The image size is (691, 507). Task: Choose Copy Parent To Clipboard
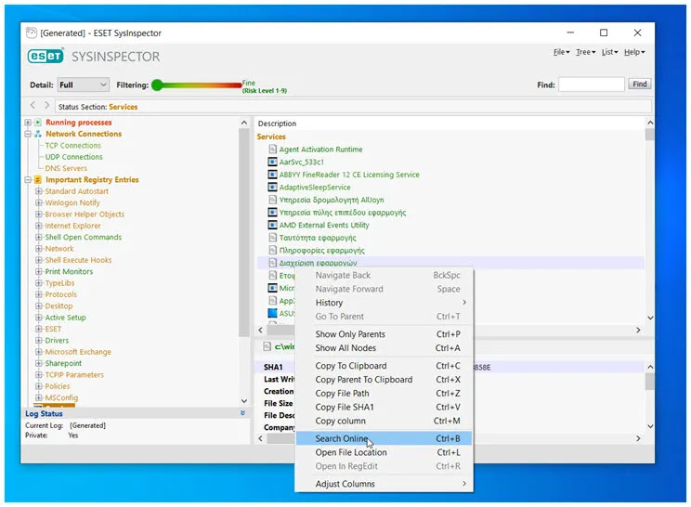click(384, 379)
